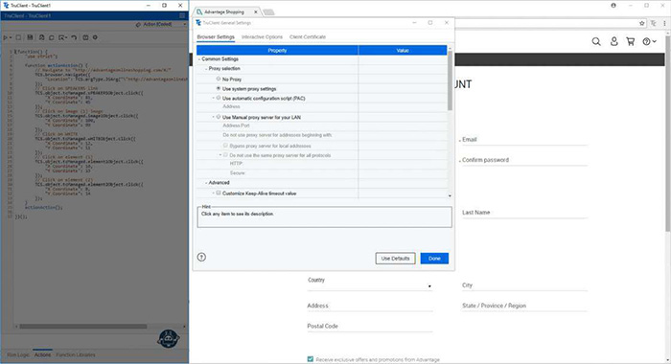
Task: Click the help circle icon in General Settings dialog
Action: [x=201, y=257]
